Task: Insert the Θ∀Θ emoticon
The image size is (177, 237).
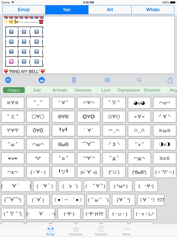Action: point(63,117)
